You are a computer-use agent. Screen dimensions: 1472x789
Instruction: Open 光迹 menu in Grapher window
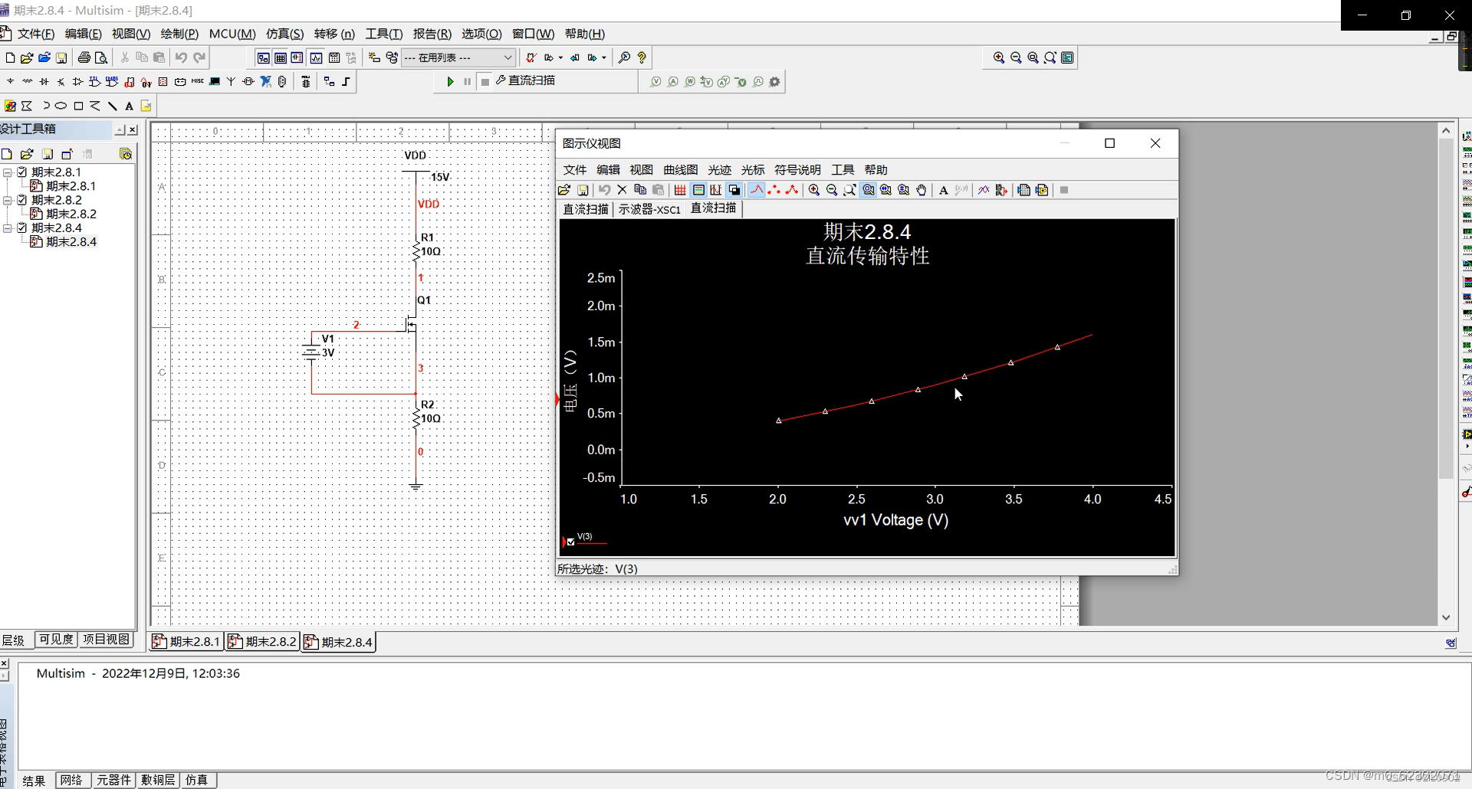coord(719,170)
